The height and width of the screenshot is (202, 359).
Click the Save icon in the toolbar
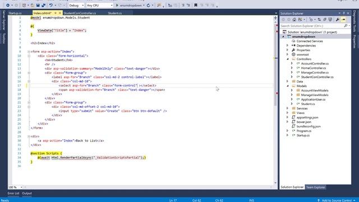click(x=38, y=5)
